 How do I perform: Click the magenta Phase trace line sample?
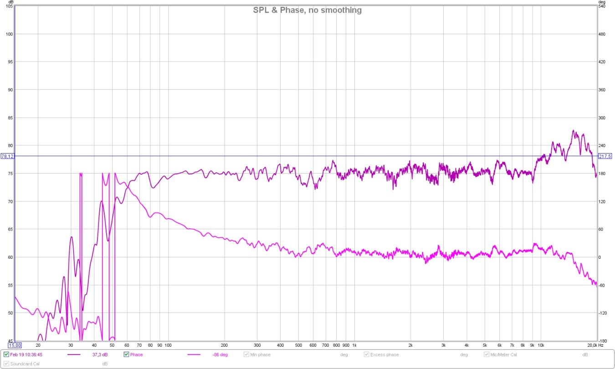(x=194, y=354)
